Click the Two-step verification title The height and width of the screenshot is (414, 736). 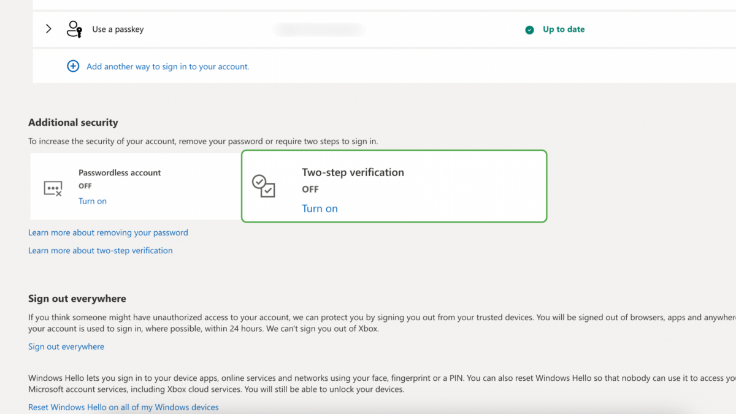(353, 172)
